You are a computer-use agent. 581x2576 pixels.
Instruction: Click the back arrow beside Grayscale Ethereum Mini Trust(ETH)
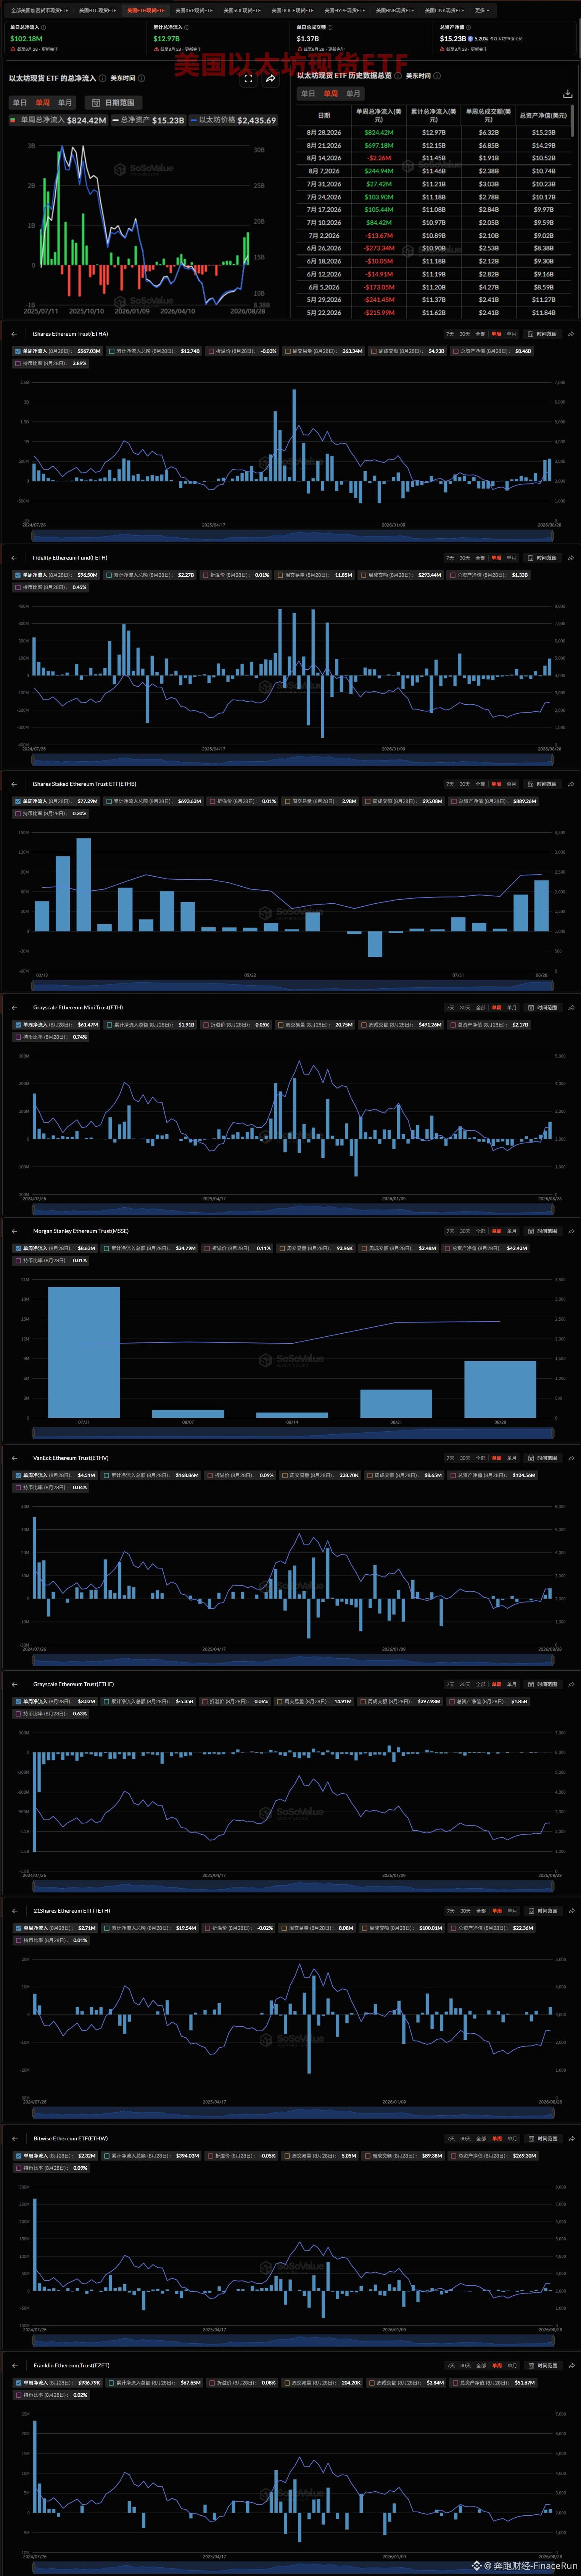pos(14,1008)
